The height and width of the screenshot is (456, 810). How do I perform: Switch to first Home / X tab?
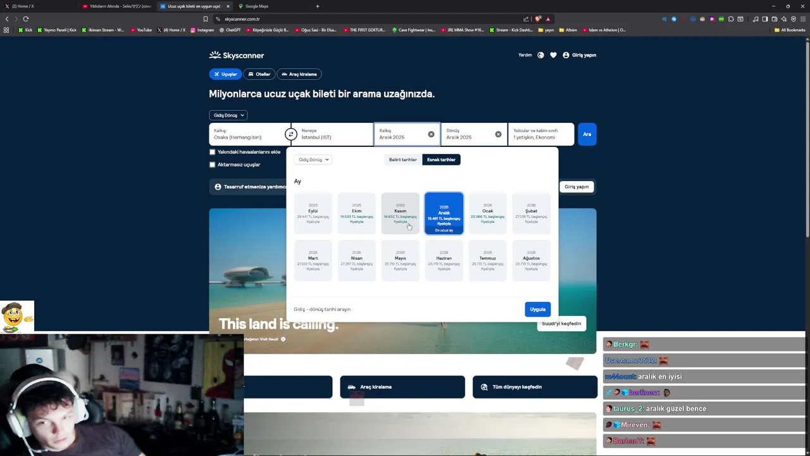pyautogui.click(x=38, y=6)
